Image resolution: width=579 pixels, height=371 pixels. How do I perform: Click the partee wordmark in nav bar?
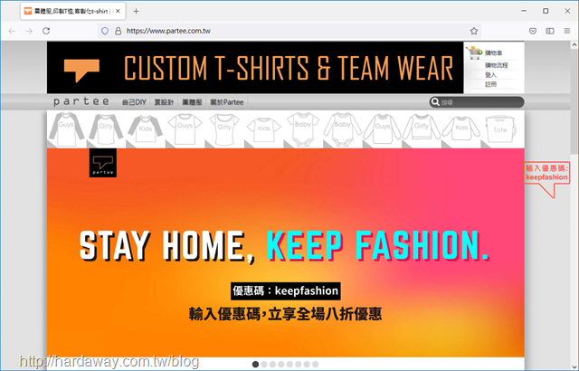81,101
